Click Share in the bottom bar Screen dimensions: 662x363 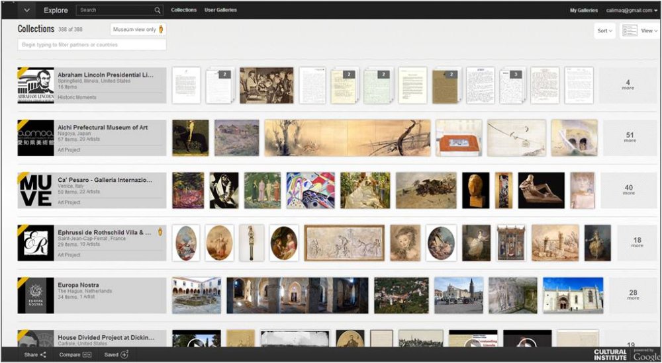31,355
